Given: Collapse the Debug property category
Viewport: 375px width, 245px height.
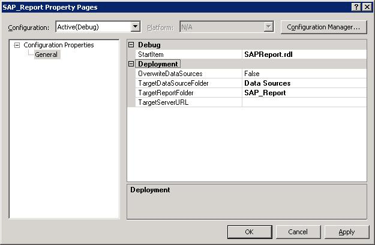Looking at the screenshot, I should (131, 45).
